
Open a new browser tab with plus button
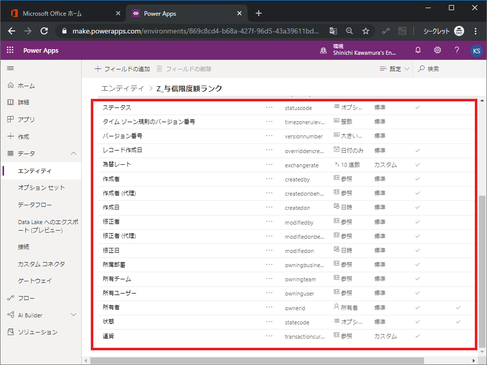(x=258, y=13)
